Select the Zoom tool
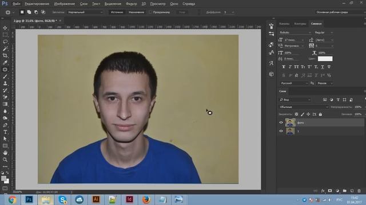 pyautogui.click(x=5, y=159)
